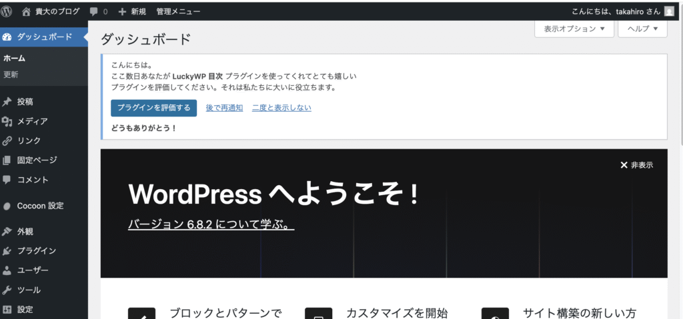Click the 外観 paintbrush icon
The height and width of the screenshot is (319, 683).
point(7,232)
